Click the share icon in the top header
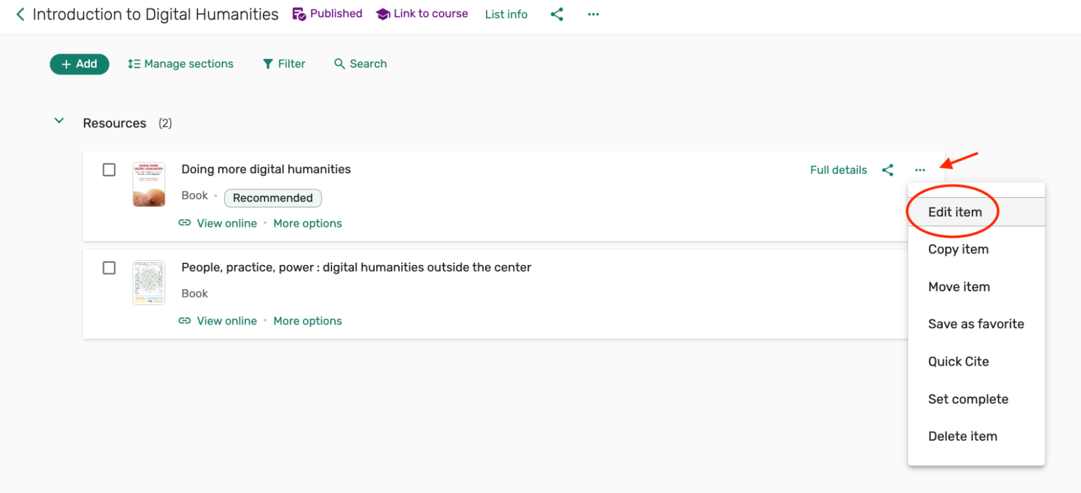The width and height of the screenshot is (1081, 493). pyautogui.click(x=556, y=15)
